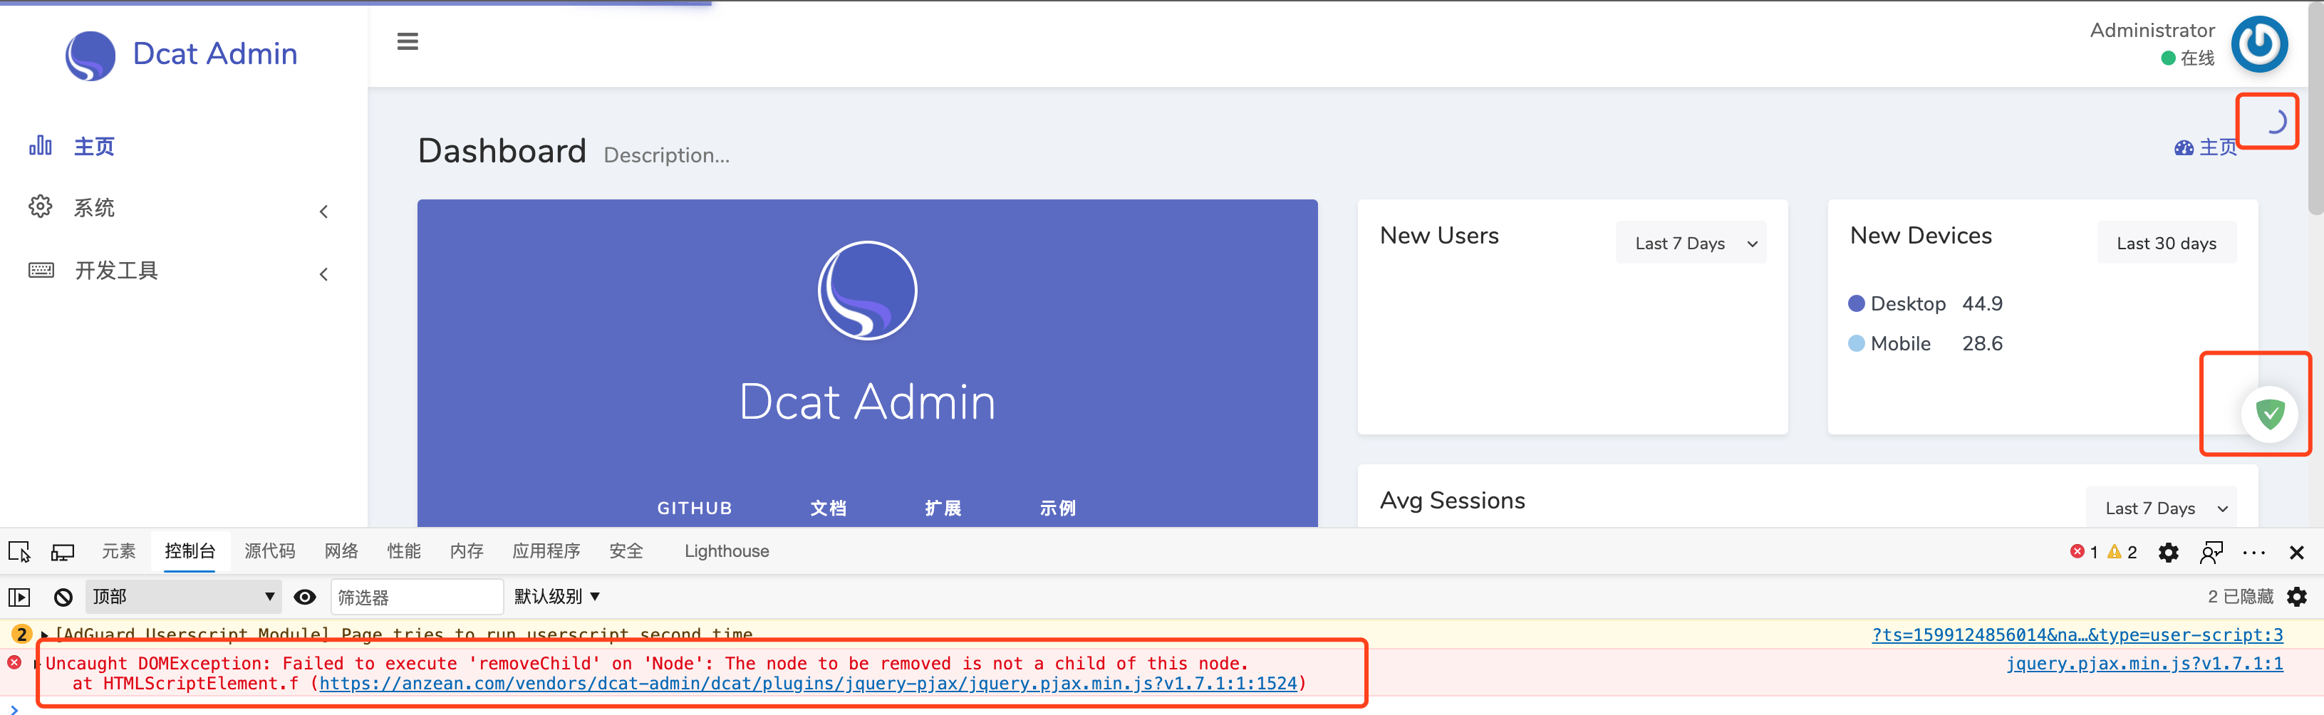Toggle the sidebar with the hamburger icon

click(407, 41)
